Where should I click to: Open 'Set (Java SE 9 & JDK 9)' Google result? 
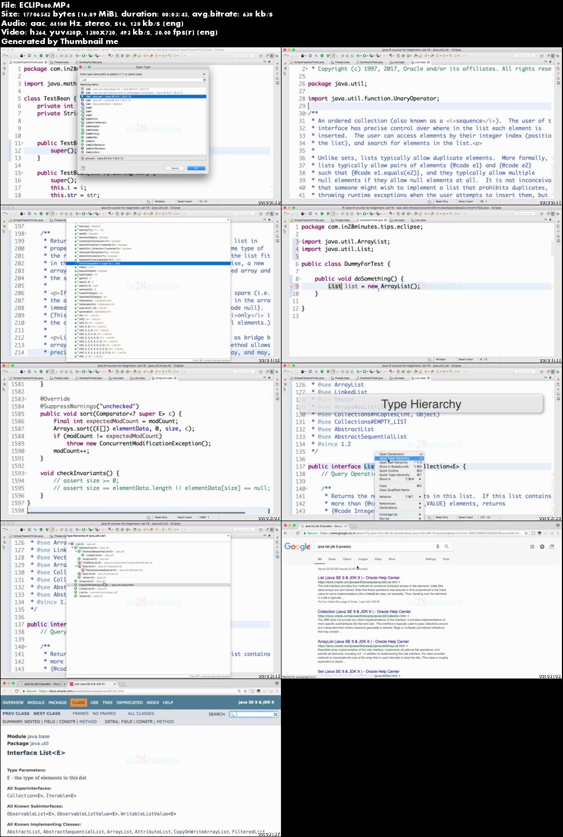[358, 671]
